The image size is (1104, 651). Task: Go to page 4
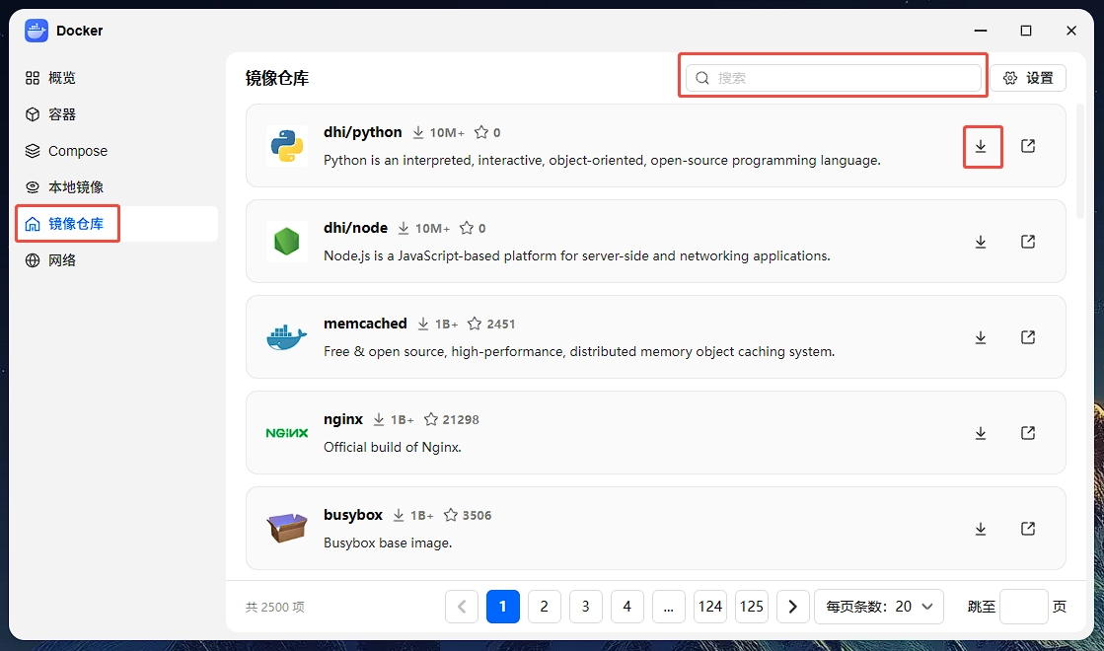click(627, 607)
